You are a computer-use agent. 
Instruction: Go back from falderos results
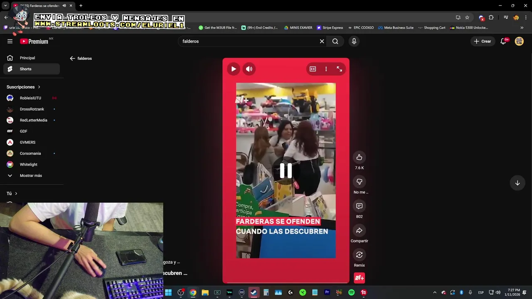[x=72, y=59]
